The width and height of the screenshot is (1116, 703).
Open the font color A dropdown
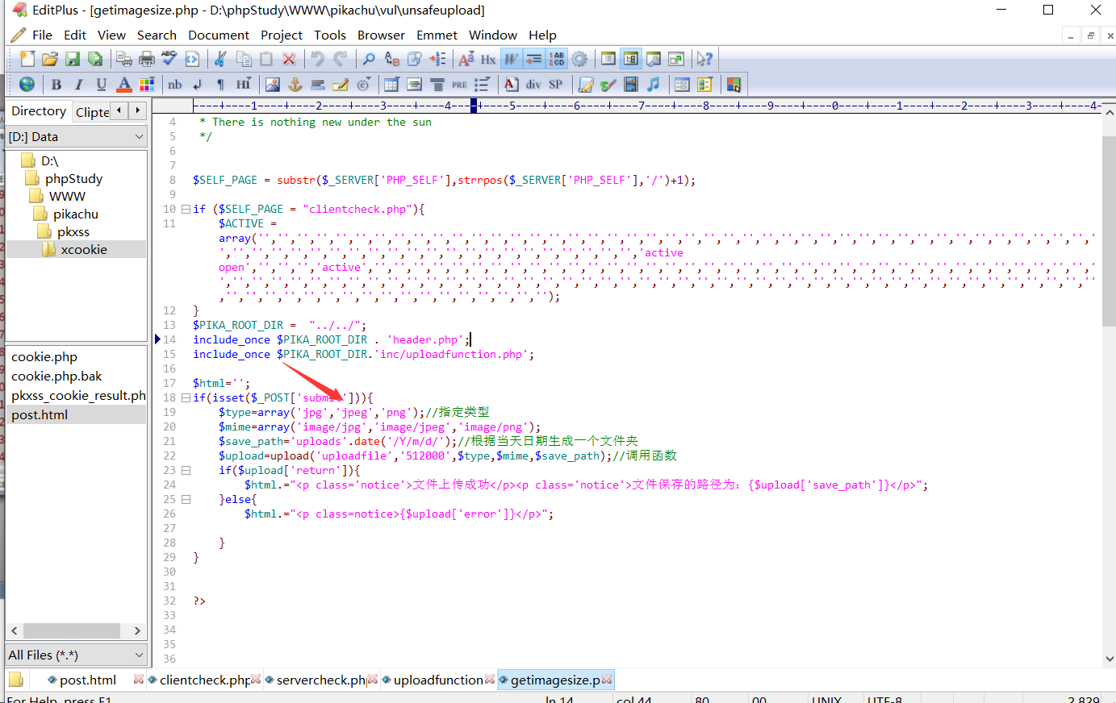[x=123, y=84]
